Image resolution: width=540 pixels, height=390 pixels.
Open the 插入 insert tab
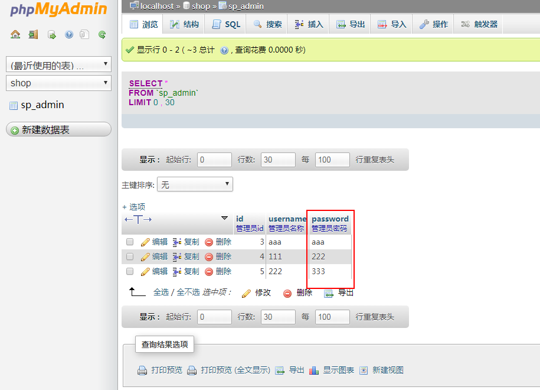click(309, 24)
